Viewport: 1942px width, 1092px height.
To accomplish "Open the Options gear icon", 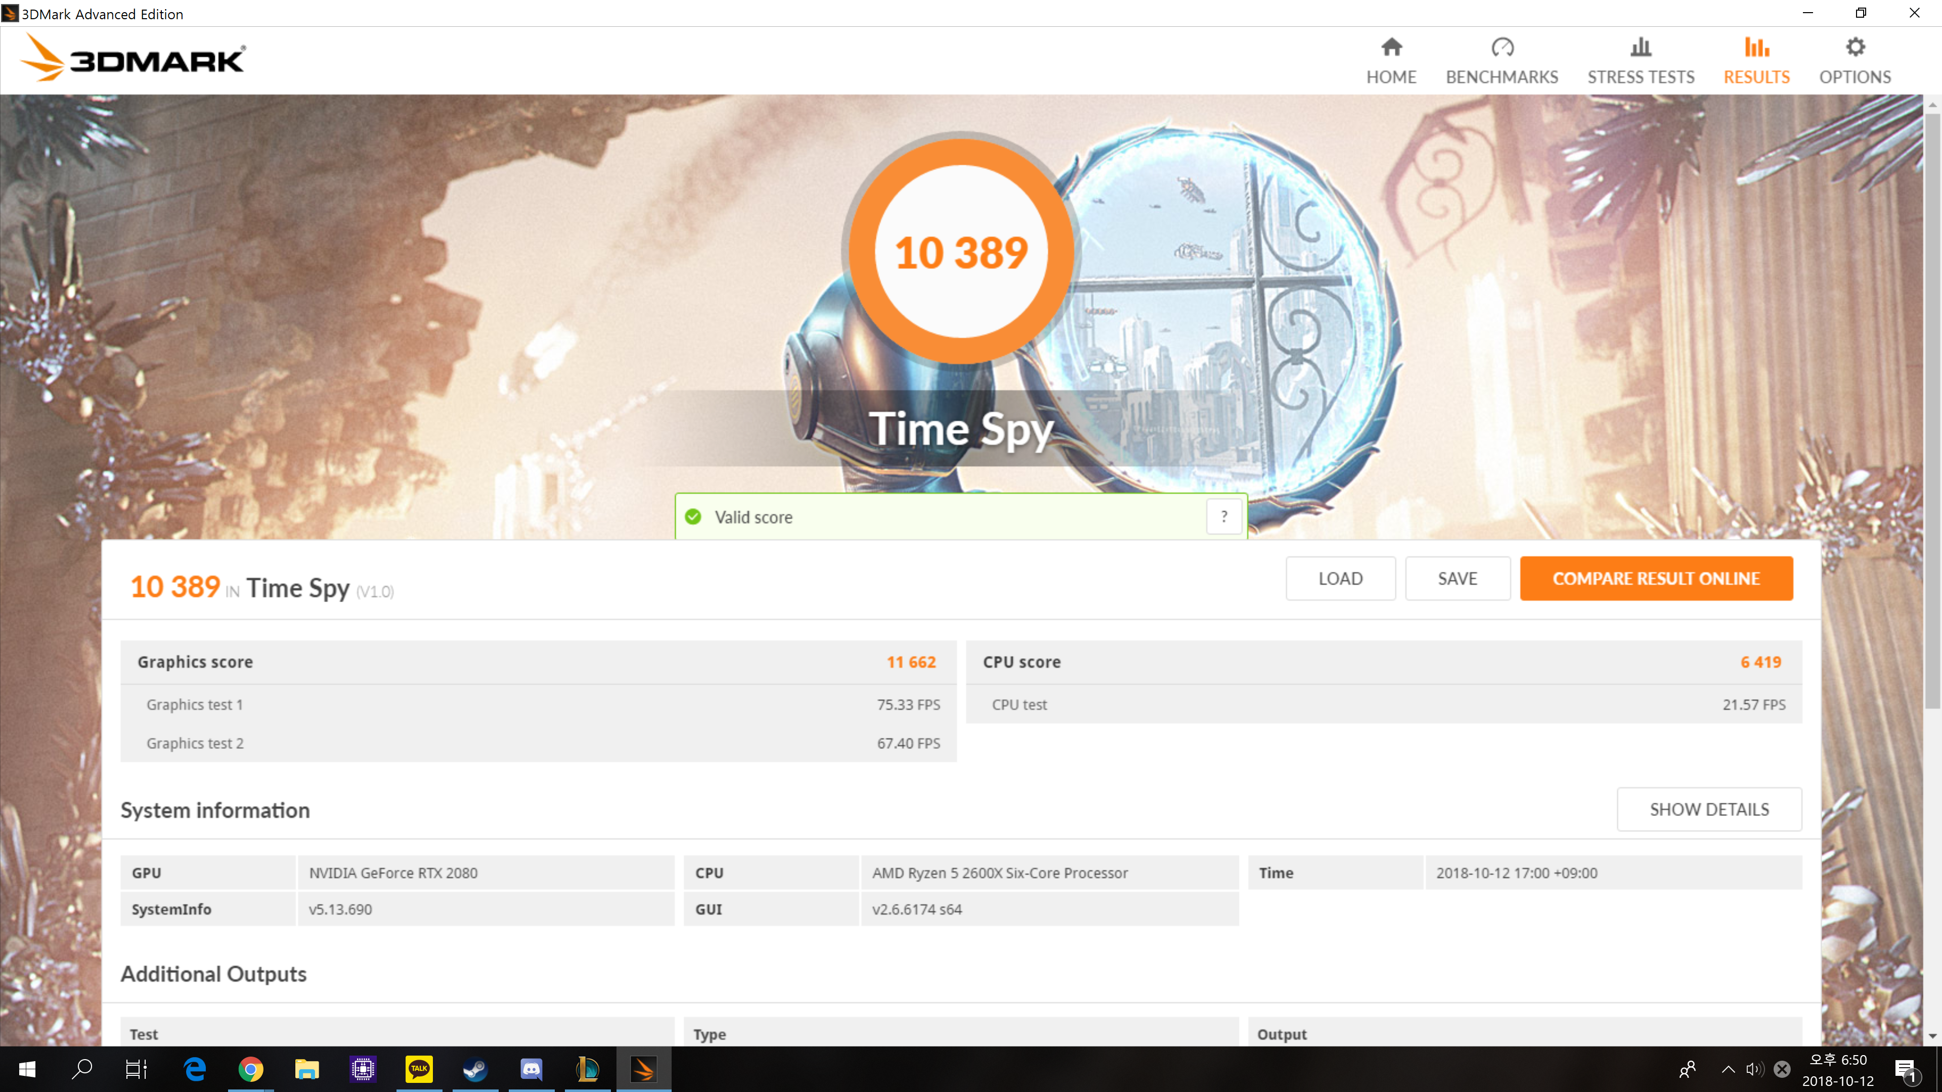I will [1855, 48].
